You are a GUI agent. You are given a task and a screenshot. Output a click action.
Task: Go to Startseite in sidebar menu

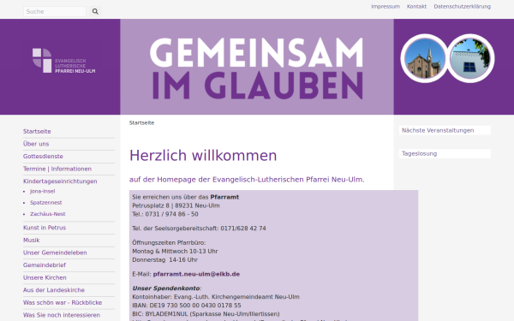click(37, 131)
